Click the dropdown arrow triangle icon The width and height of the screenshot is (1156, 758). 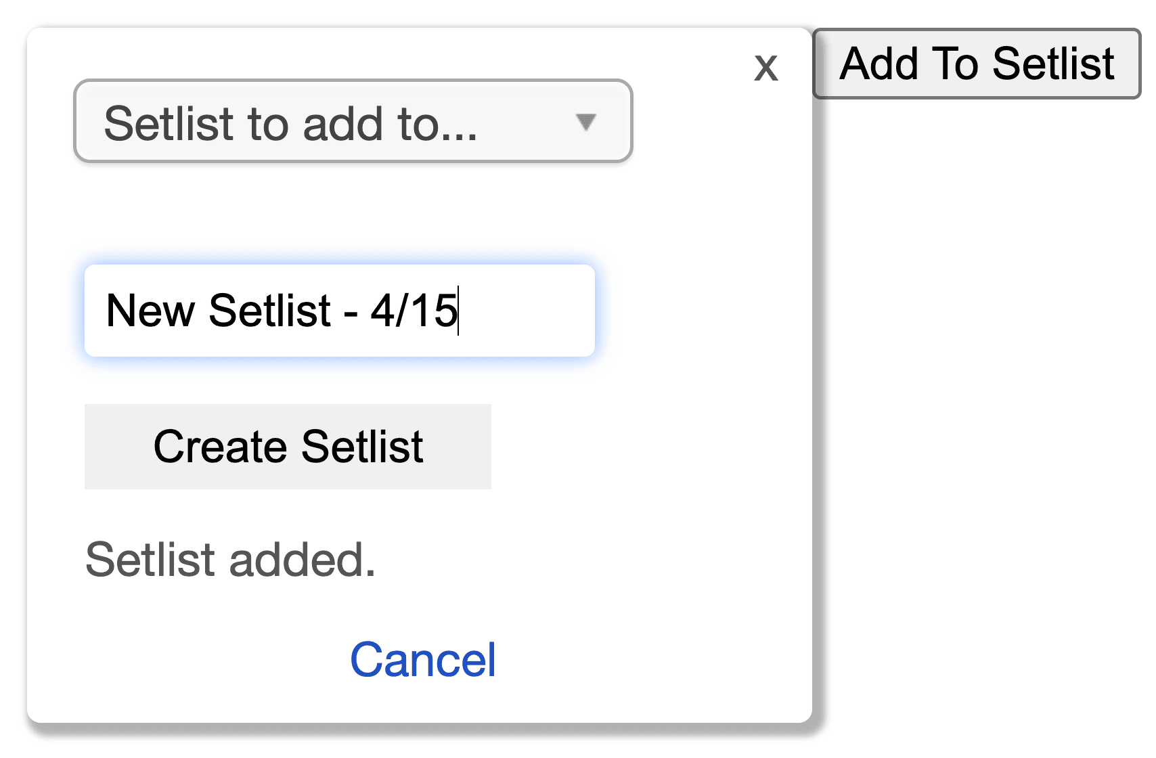click(585, 122)
